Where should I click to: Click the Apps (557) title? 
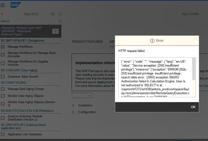pyautogui.click(x=31, y=14)
